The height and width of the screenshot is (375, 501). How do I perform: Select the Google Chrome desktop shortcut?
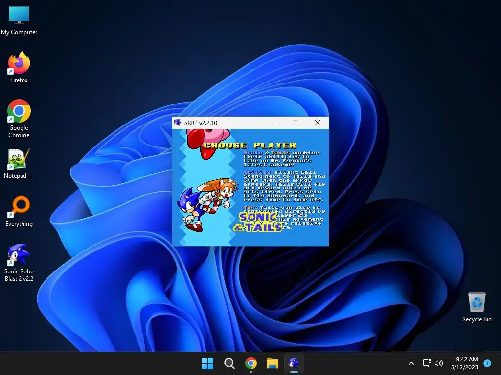[x=19, y=119]
